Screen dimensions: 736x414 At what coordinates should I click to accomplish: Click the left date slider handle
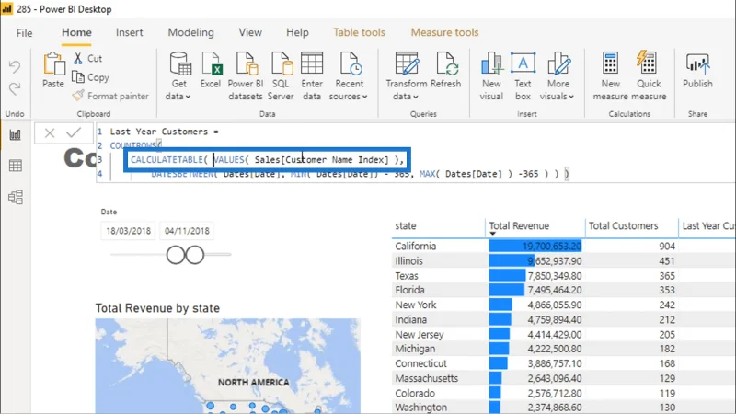(x=176, y=255)
